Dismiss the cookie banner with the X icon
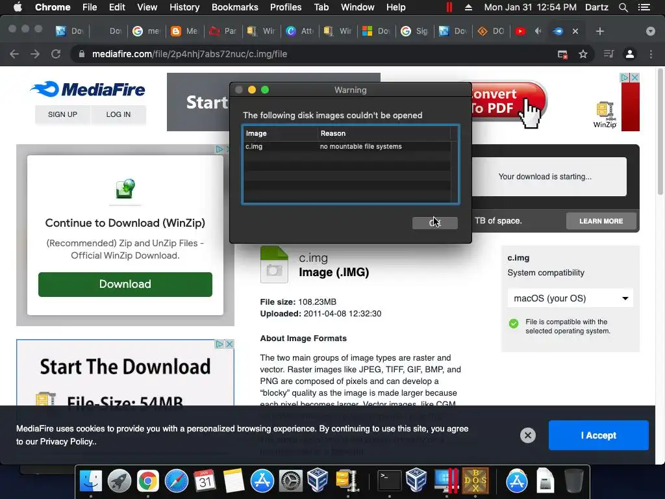This screenshot has height=499, width=665. (x=527, y=435)
